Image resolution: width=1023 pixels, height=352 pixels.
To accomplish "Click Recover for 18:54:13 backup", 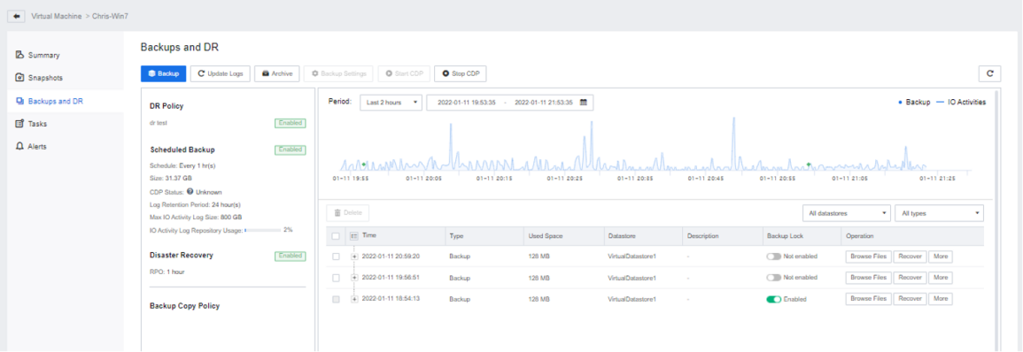I will [x=910, y=299].
